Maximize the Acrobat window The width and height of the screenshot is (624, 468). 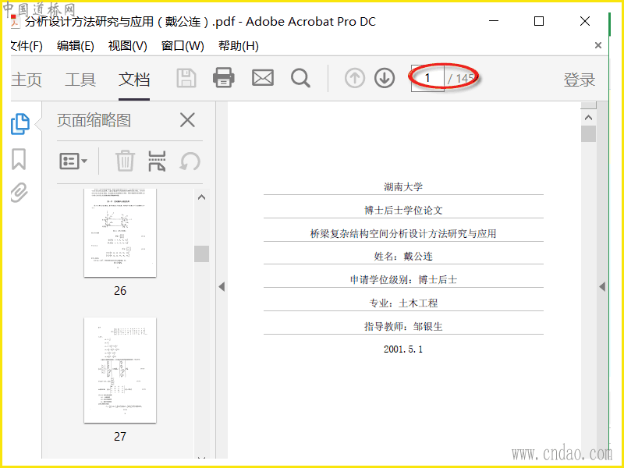click(x=539, y=21)
